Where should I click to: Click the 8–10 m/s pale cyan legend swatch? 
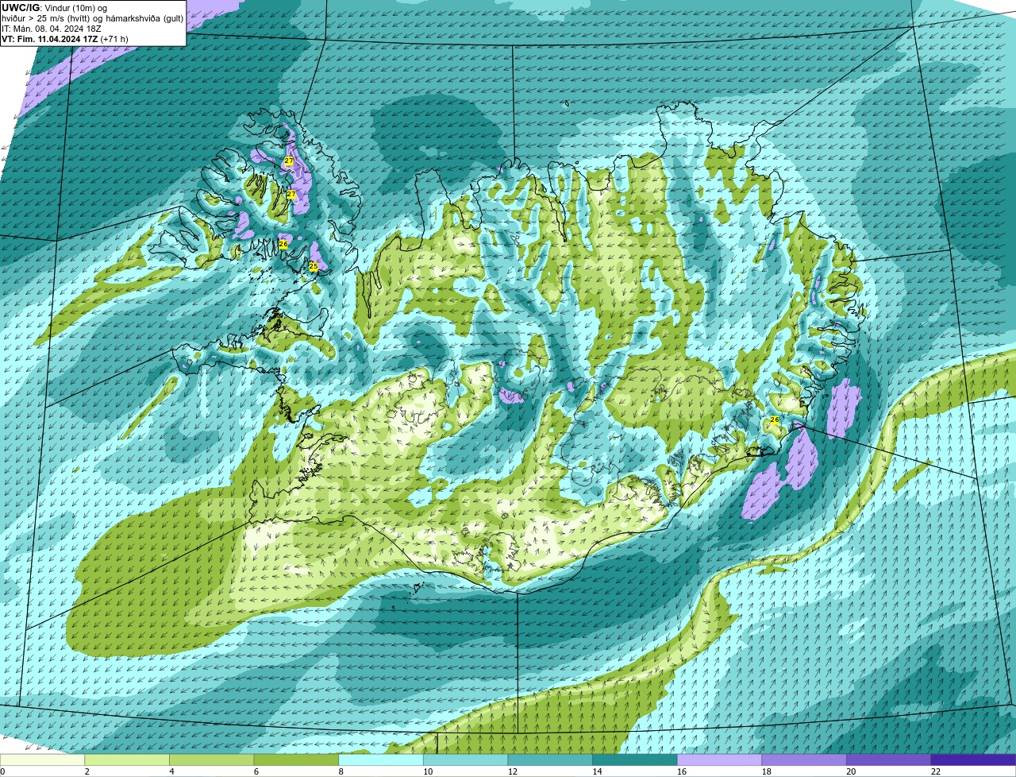point(381,760)
